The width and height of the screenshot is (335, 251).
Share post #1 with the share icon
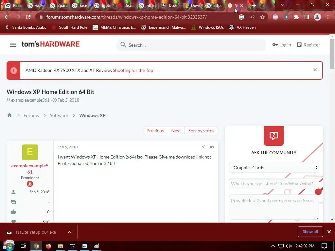click(203, 147)
